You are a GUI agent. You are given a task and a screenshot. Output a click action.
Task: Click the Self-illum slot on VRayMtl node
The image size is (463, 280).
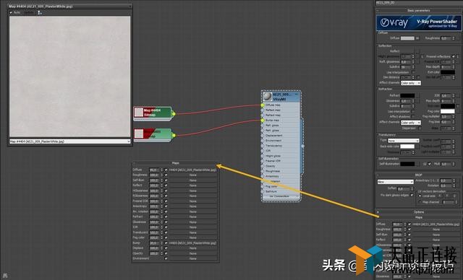click(281, 191)
